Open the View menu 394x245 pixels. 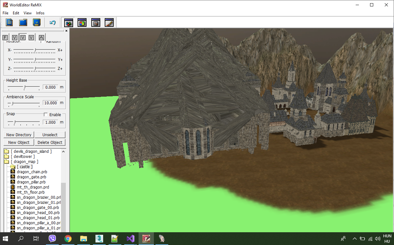pos(28,13)
